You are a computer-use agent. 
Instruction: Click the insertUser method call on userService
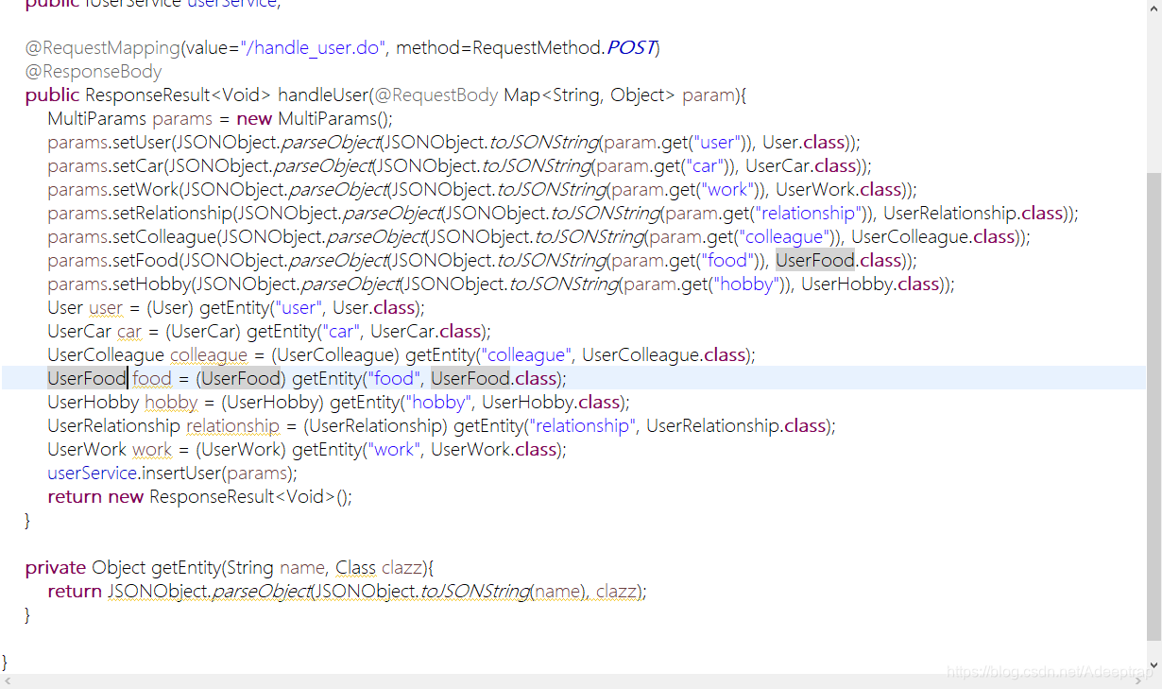point(179,473)
